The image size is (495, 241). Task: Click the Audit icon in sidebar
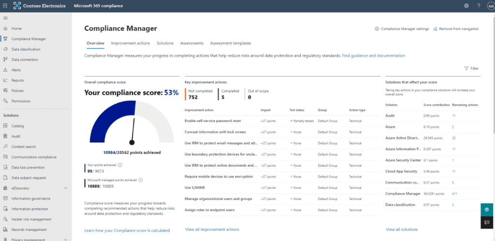coord(5,136)
